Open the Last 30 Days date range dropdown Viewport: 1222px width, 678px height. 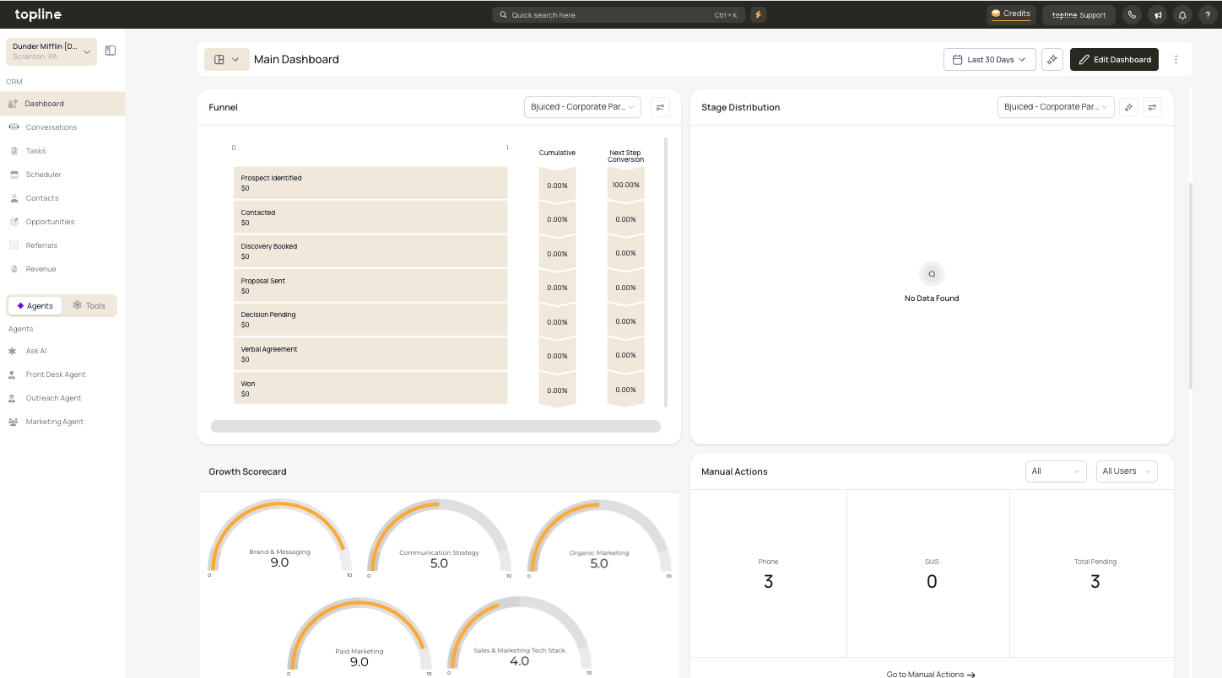click(x=990, y=59)
